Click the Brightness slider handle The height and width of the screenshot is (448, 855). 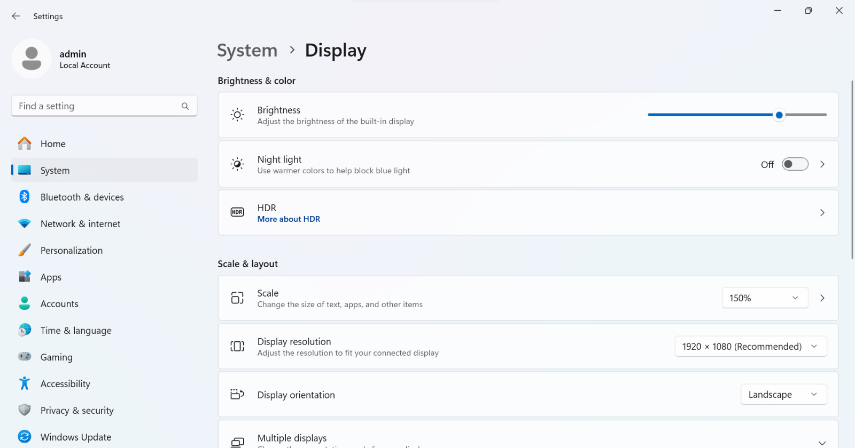tap(779, 115)
